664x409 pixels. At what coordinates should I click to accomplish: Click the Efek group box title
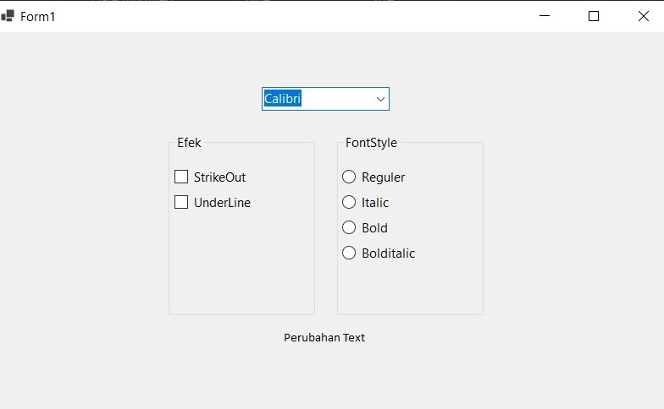point(189,143)
